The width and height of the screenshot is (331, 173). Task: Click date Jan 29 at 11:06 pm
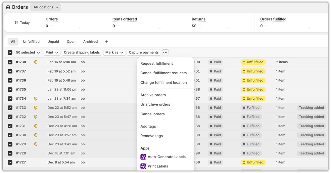pos(62,89)
